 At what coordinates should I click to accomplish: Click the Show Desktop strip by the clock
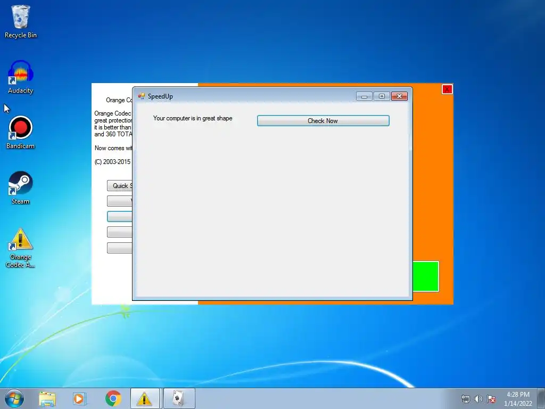pos(541,398)
